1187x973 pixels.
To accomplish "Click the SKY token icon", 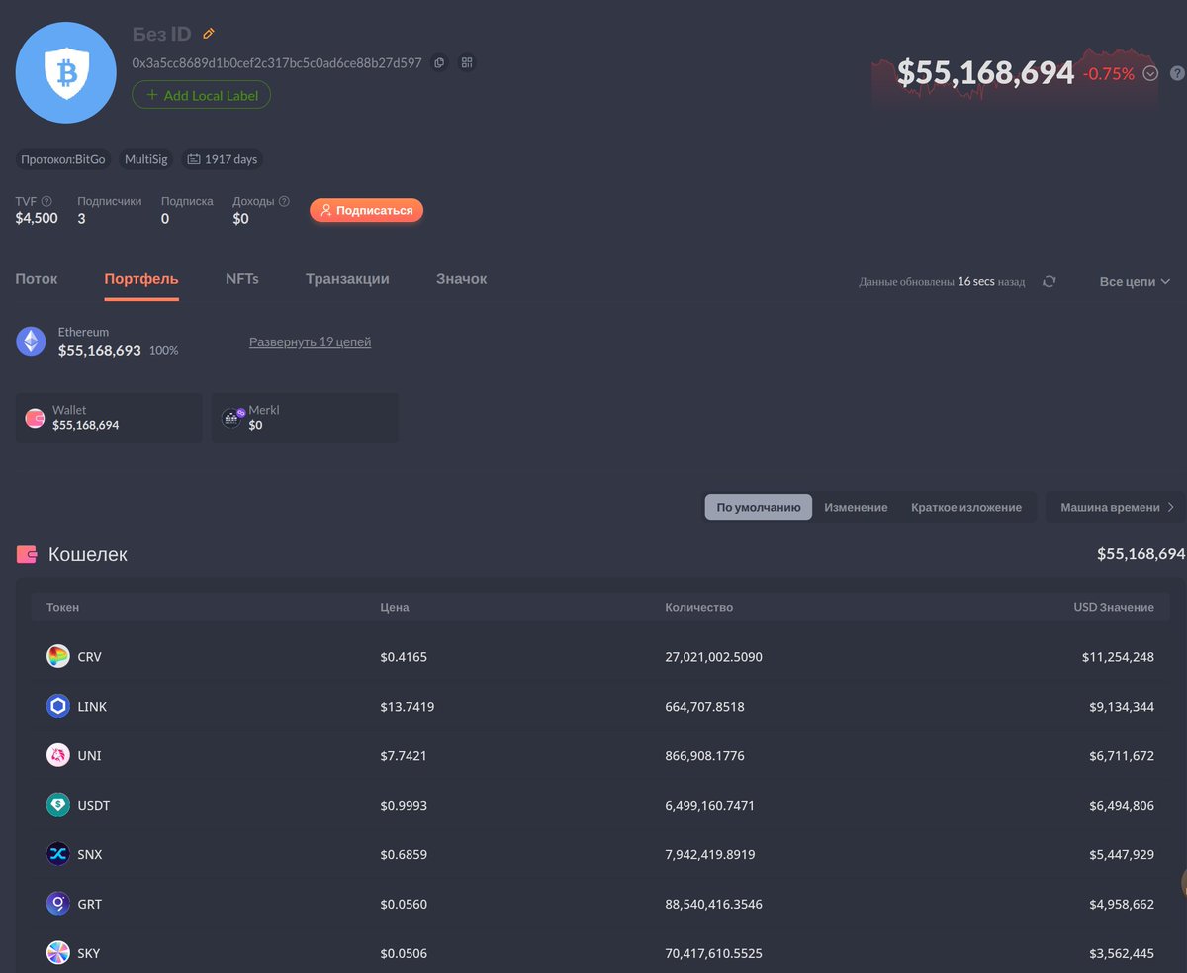I will (x=58, y=953).
